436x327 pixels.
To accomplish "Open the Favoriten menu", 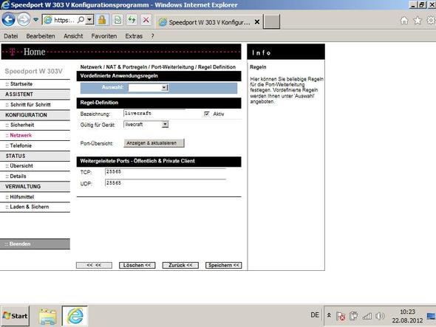I will [104, 36].
